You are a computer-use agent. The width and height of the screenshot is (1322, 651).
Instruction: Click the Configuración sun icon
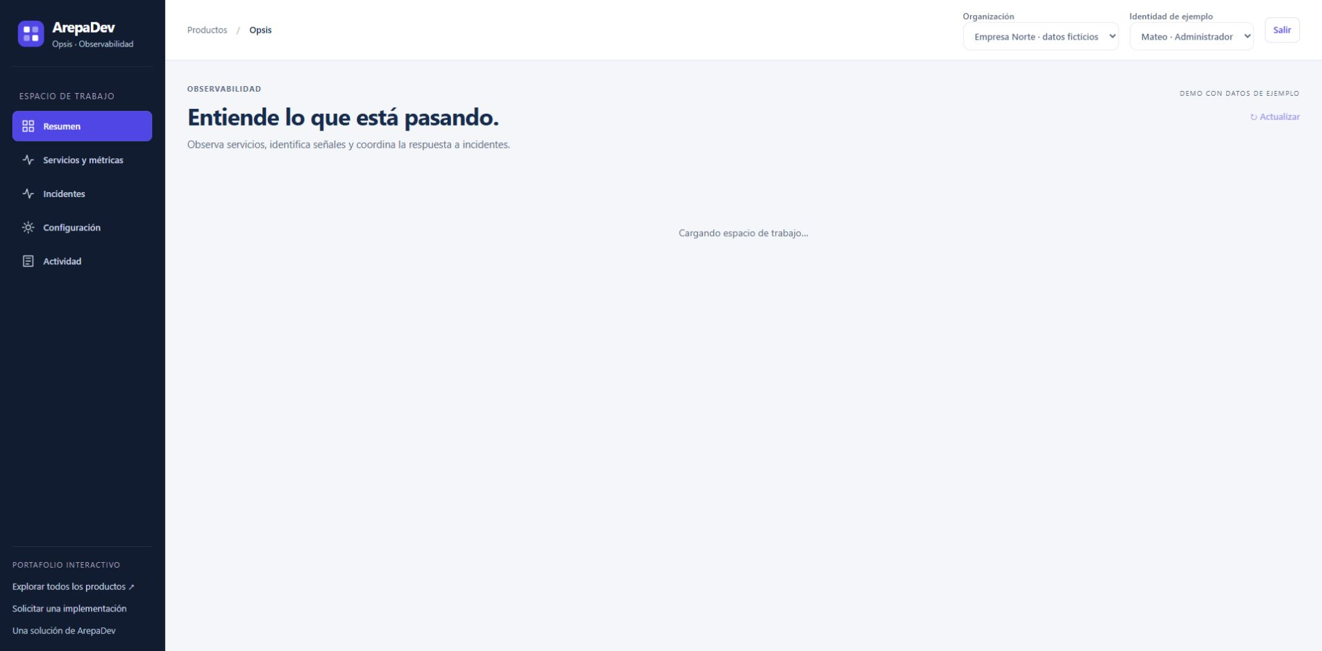tap(28, 228)
